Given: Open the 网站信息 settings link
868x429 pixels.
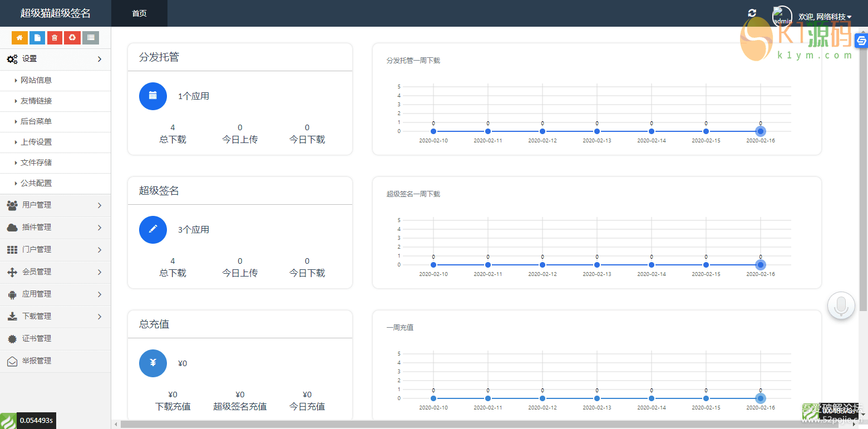Looking at the screenshot, I should coord(36,80).
